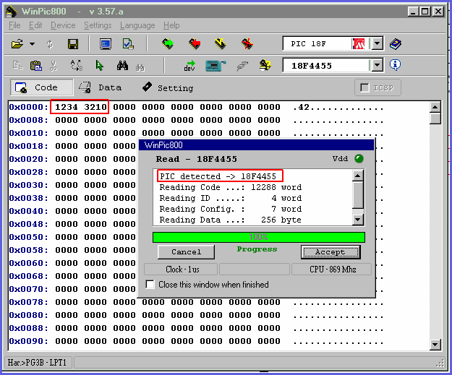452x375 pixels.
Task: Click the ZIF socket hardware icon
Action: point(216,66)
